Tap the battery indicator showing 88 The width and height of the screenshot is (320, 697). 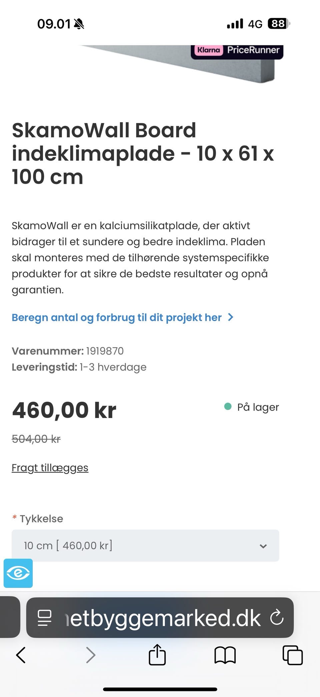(278, 24)
